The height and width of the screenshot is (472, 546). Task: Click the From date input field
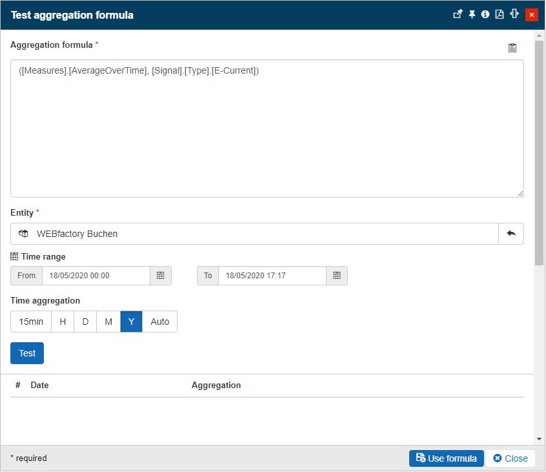(x=96, y=276)
